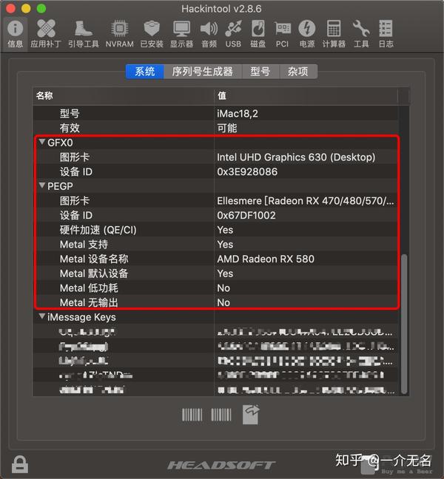Select the 型号 row showing iMac18,2

215,114
